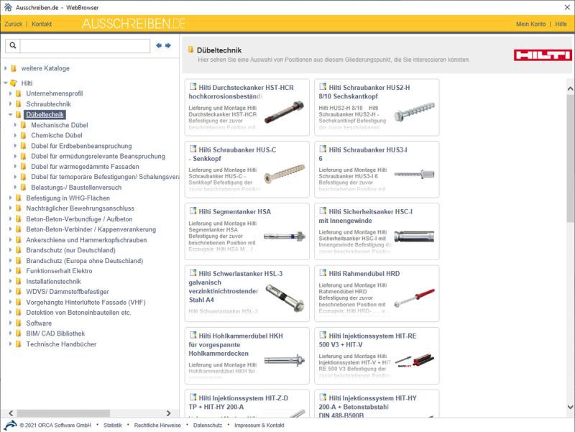This screenshot has width=575, height=432.
Task: Open the Hilti Schwerlastanker HSL-3 card title
Action: point(236,286)
